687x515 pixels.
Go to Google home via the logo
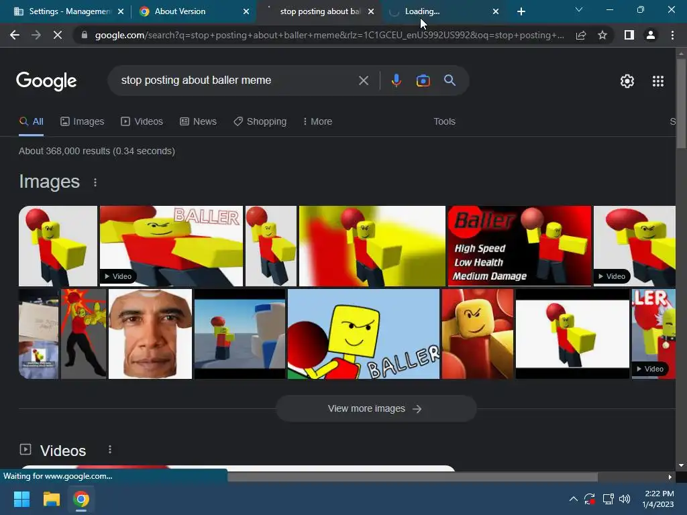pos(46,81)
